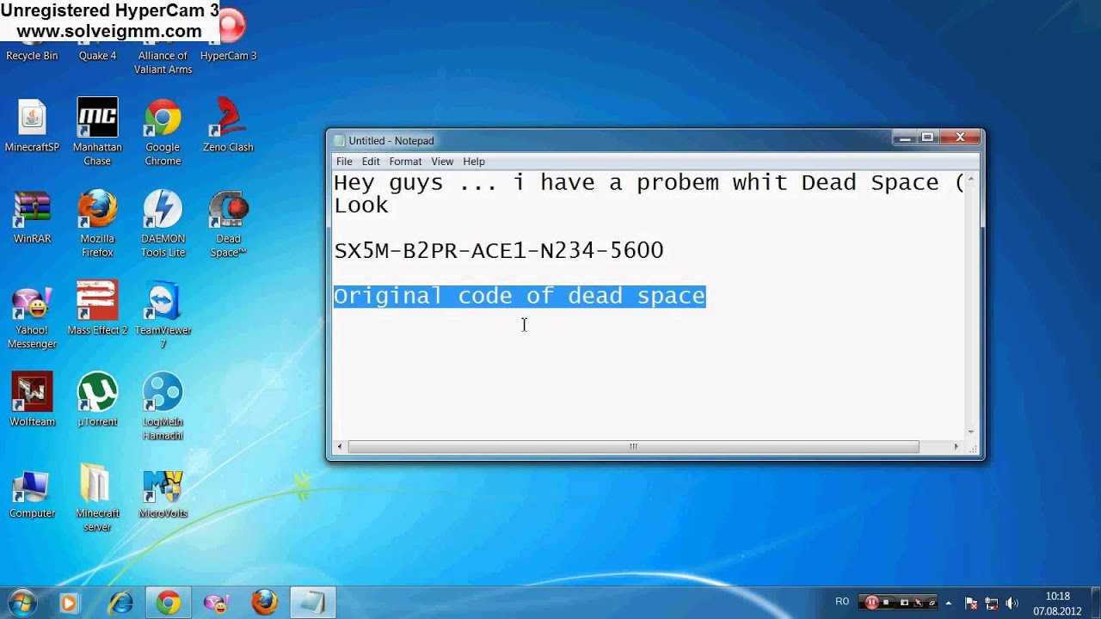Open the Edit menu in Notepad
The width and height of the screenshot is (1101, 619).
click(371, 162)
